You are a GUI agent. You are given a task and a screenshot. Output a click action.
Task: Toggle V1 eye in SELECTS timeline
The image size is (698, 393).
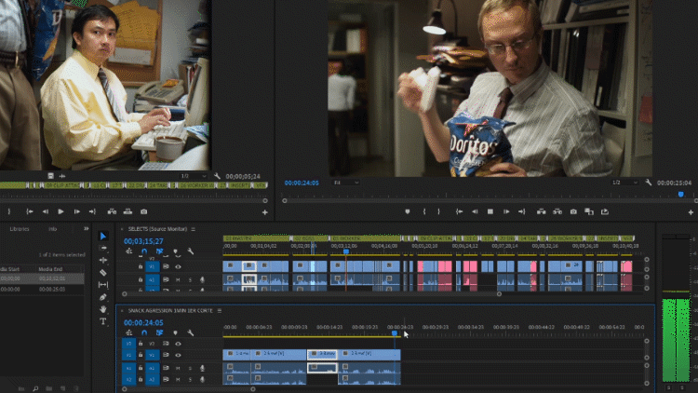tap(178, 266)
